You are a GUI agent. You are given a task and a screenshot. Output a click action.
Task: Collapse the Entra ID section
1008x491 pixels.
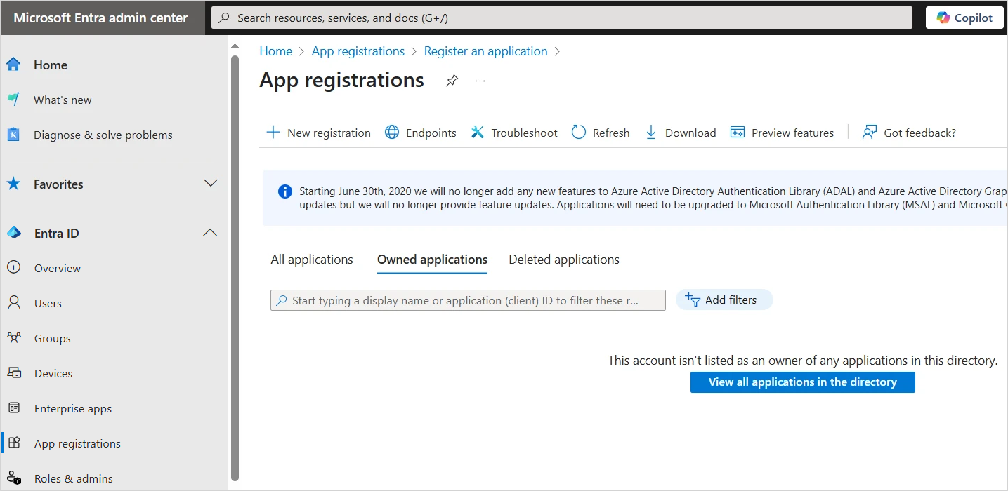tap(210, 233)
